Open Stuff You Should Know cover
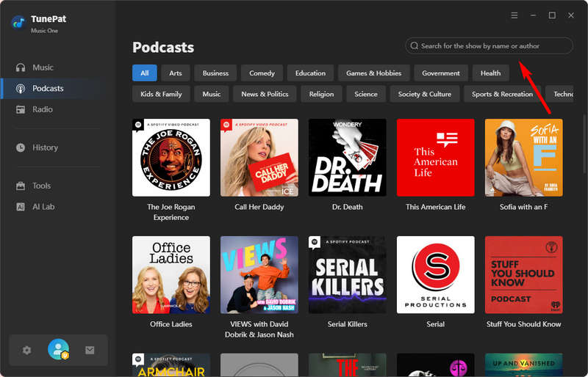This screenshot has height=377, width=588. pyautogui.click(x=523, y=275)
